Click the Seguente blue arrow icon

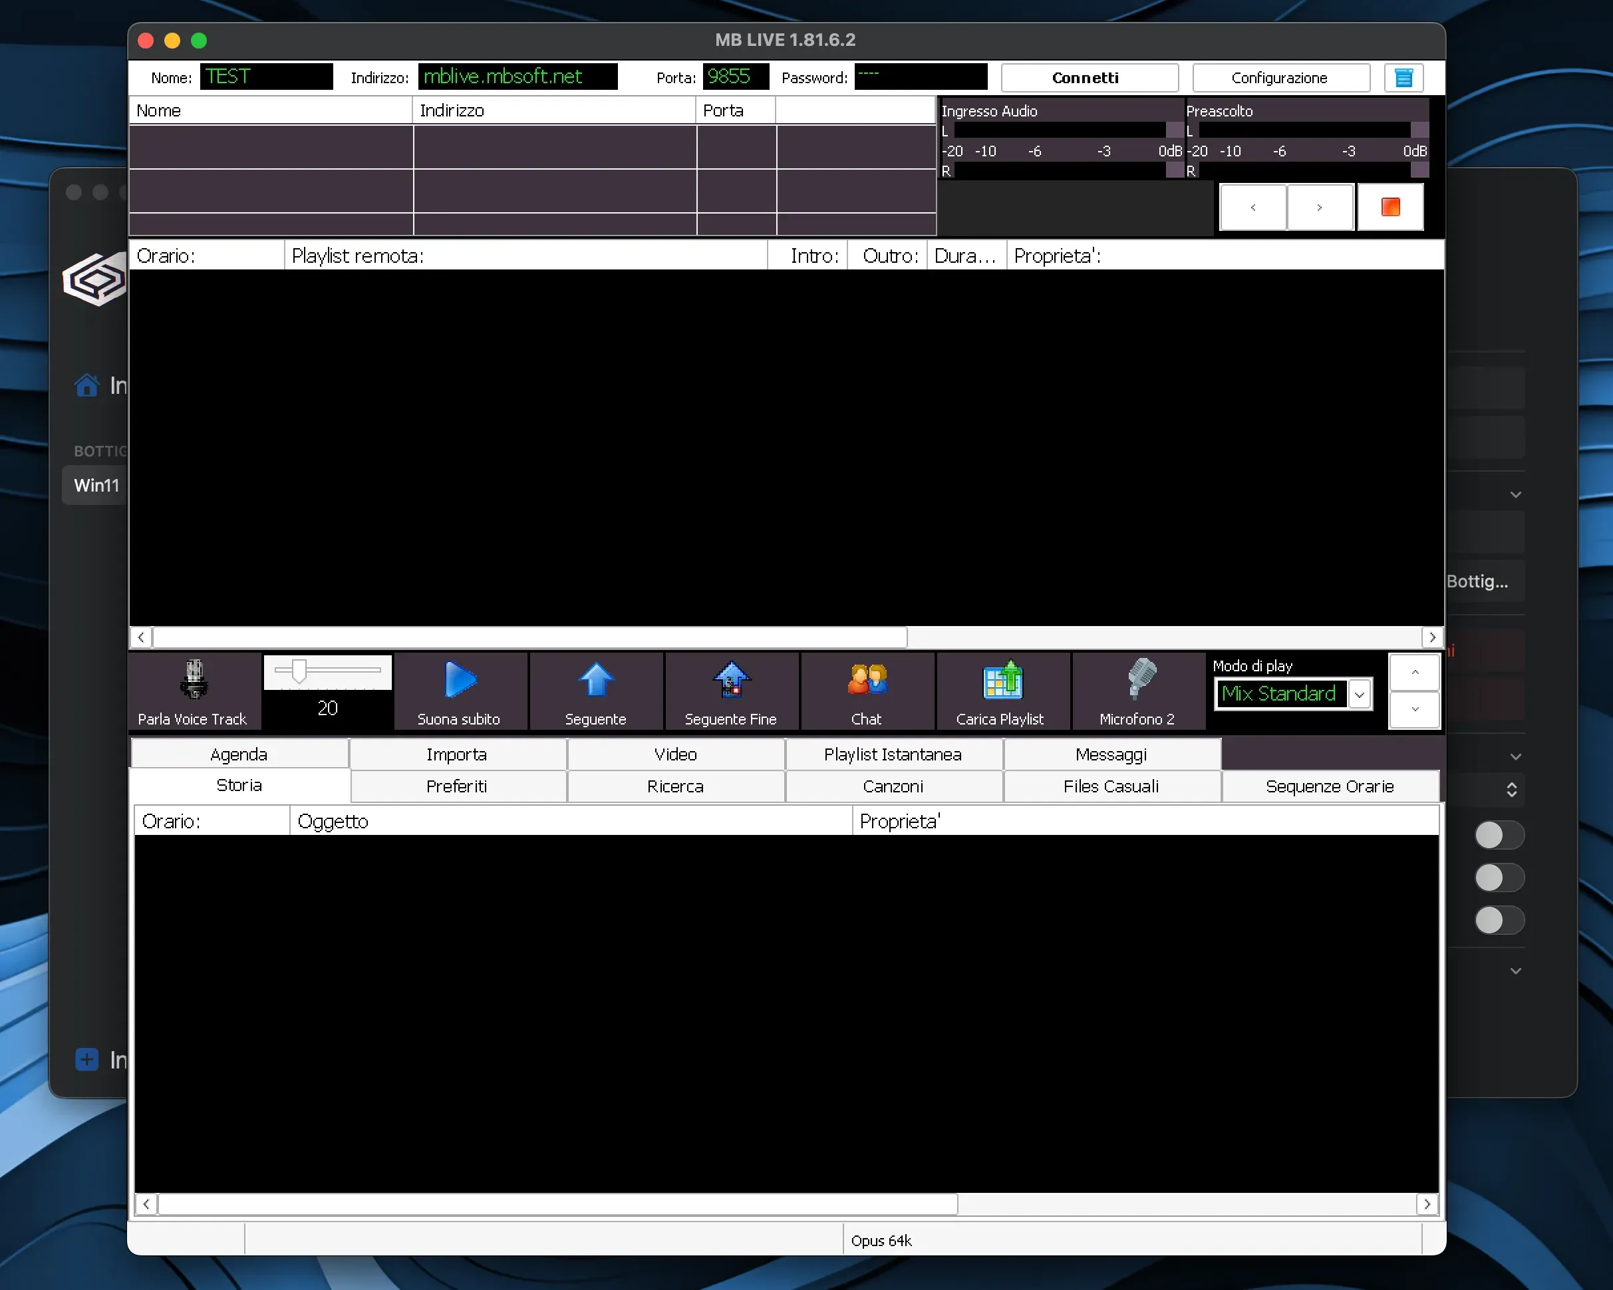point(595,679)
